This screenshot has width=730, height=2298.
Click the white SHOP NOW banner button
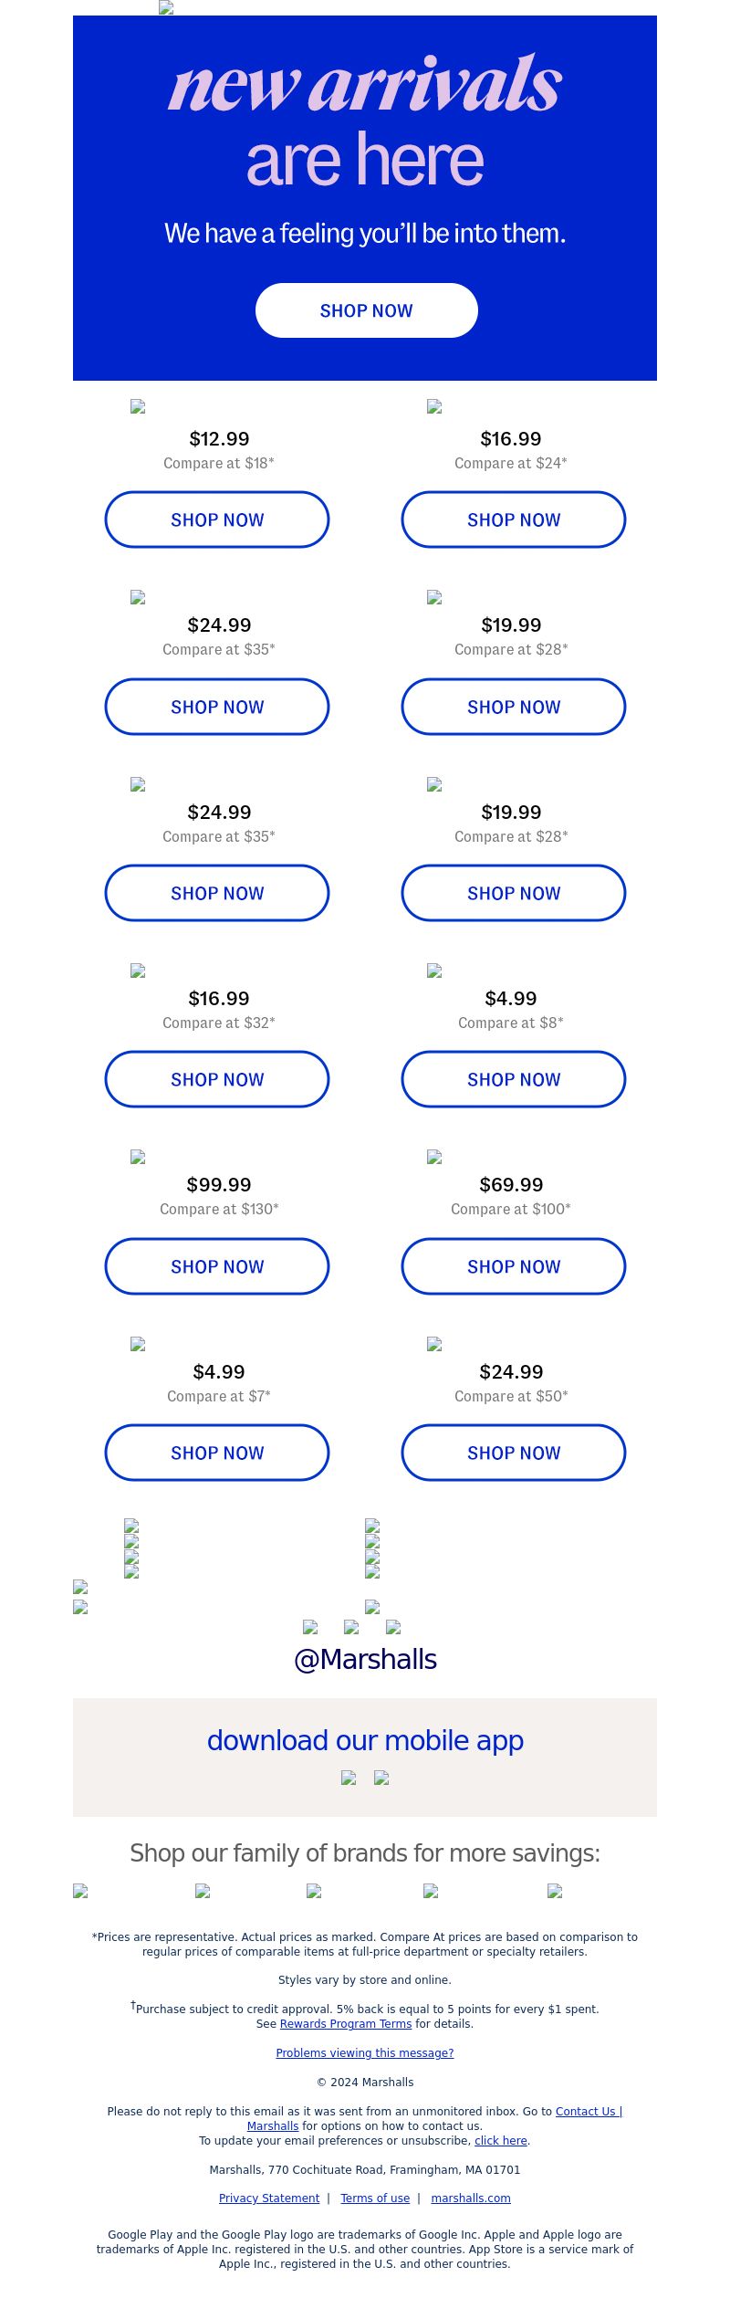tap(366, 310)
